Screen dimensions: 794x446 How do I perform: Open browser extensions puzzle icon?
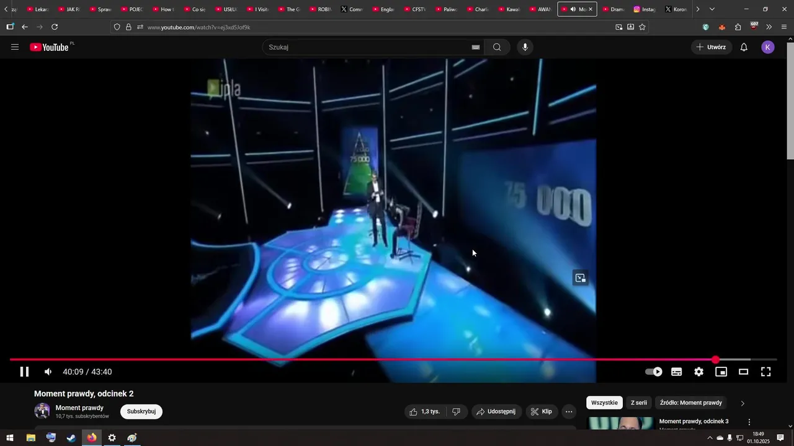(738, 27)
